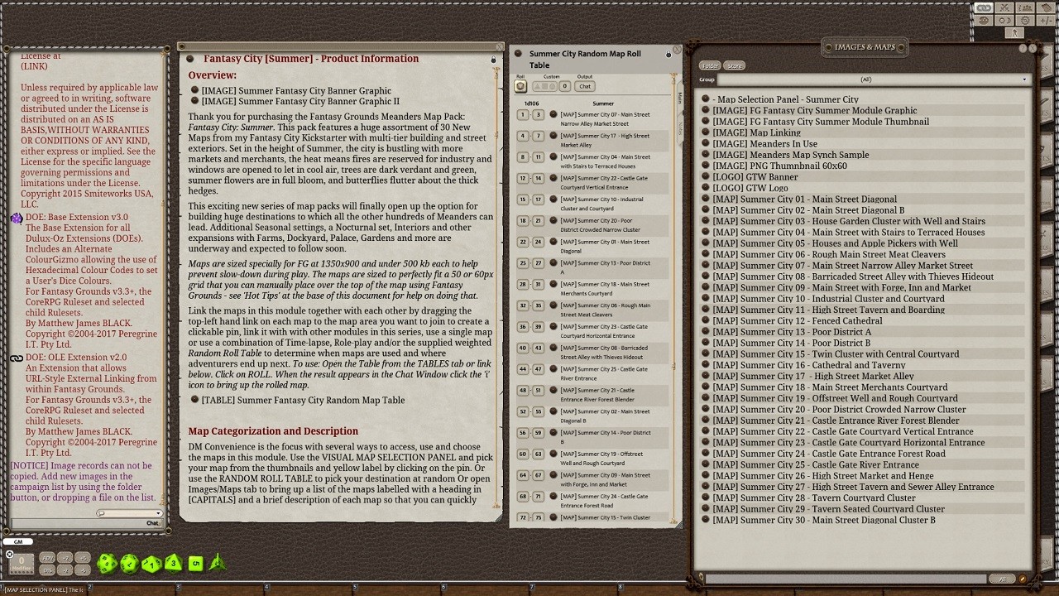The image size is (1059, 596).
Task: Toggle the lock on the Summer City Random Map Roll Table
Action: [668, 55]
